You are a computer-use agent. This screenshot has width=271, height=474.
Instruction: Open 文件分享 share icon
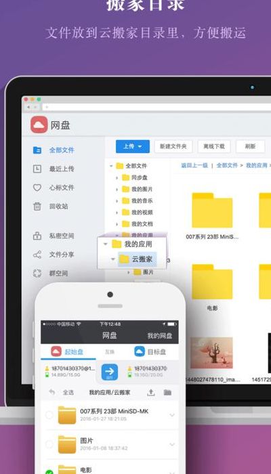click(x=37, y=255)
